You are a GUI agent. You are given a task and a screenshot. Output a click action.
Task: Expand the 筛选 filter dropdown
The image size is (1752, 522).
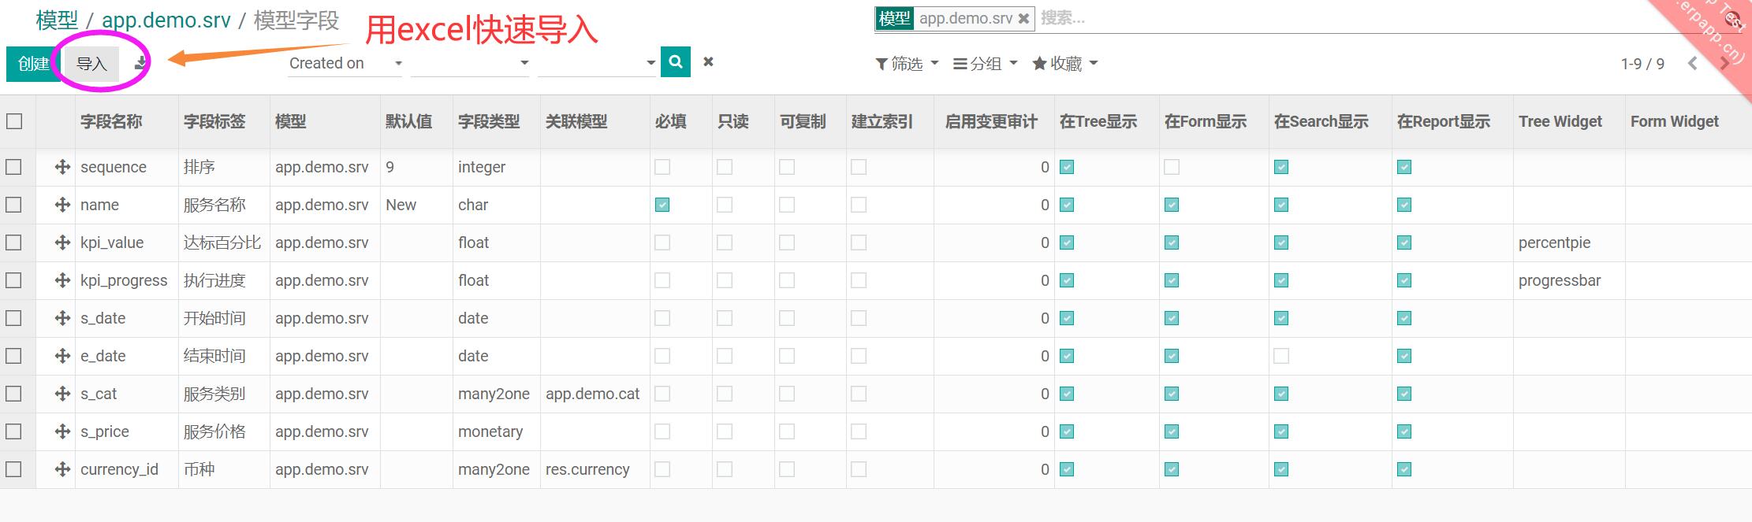(x=907, y=64)
